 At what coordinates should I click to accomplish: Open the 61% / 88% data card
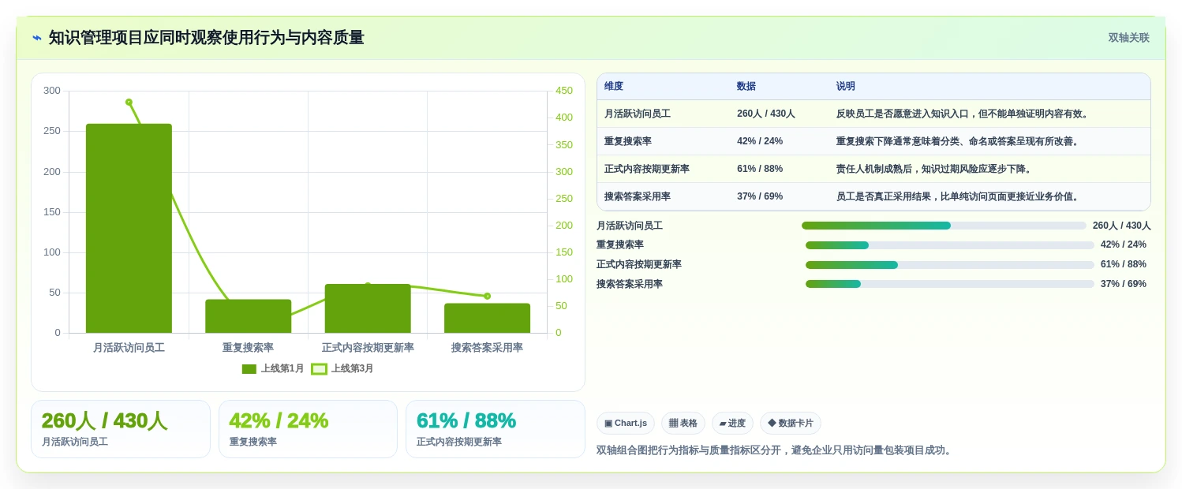point(496,429)
